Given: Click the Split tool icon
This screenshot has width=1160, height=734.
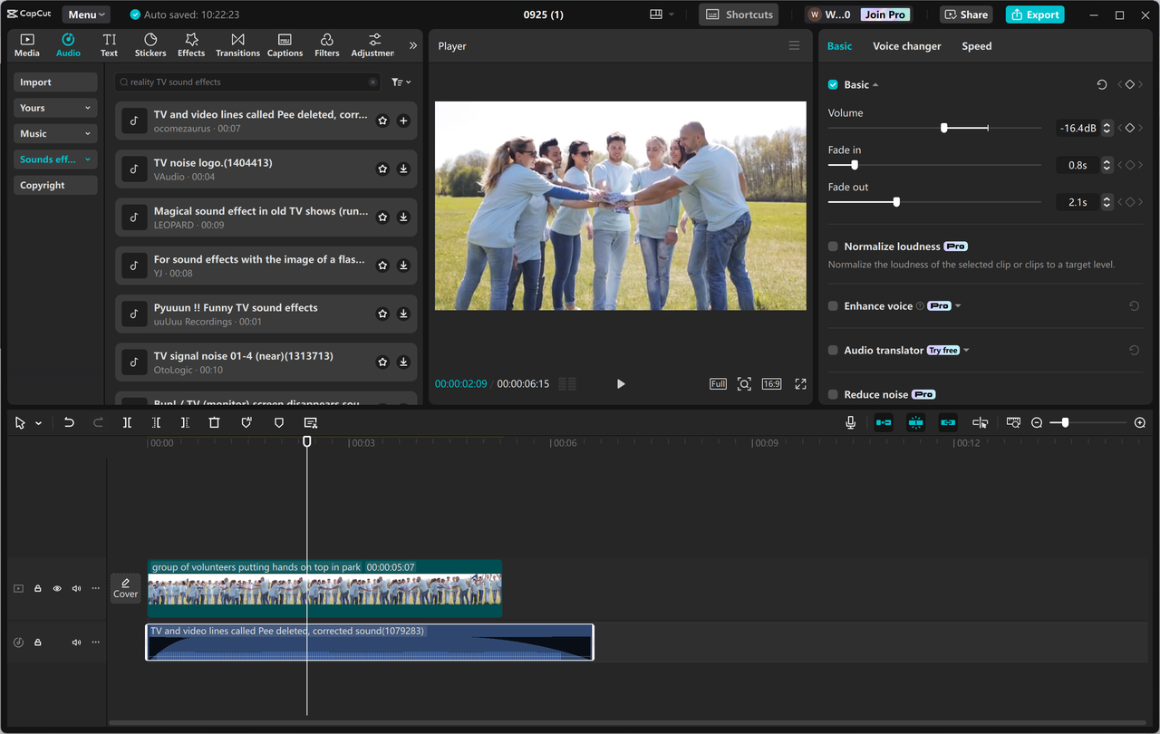Looking at the screenshot, I should [127, 421].
